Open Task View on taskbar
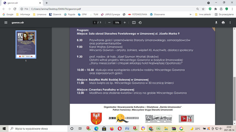The width and height of the screenshot is (236, 132). point(80,129)
